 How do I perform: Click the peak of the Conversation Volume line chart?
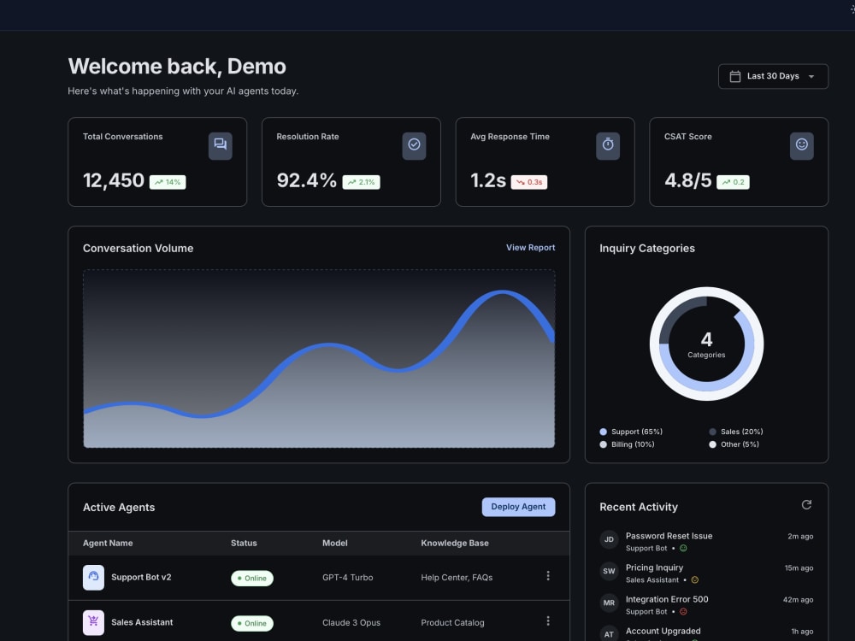tap(502, 294)
